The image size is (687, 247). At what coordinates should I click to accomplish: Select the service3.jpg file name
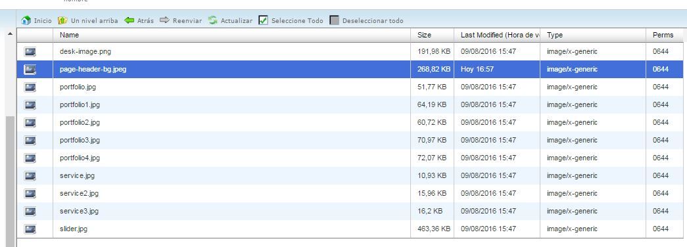click(x=80, y=211)
